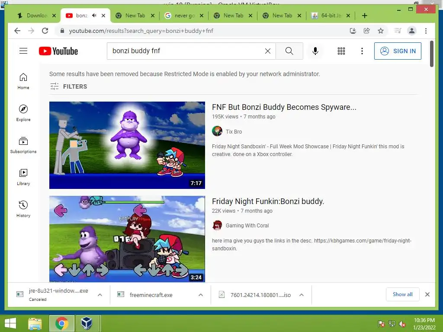Open Library in the sidebar
Screen dimensions: 443x332
[x=23, y=177]
